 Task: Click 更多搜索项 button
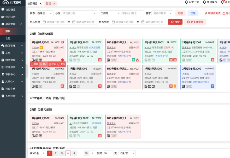pos(195,22)
